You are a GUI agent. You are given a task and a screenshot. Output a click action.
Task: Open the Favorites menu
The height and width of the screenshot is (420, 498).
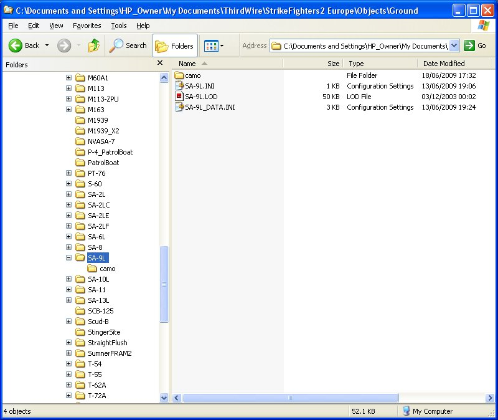87,26
